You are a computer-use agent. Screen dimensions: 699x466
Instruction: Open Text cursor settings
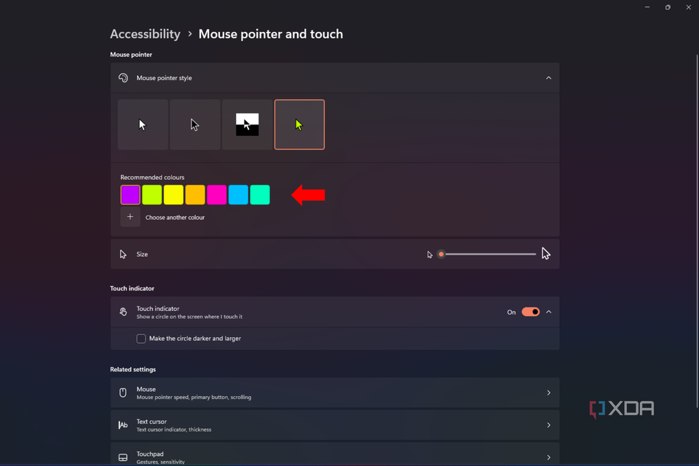tap(335, 424)
